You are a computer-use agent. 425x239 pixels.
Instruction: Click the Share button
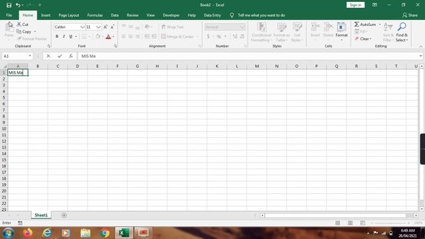click(x=410, y=15)
